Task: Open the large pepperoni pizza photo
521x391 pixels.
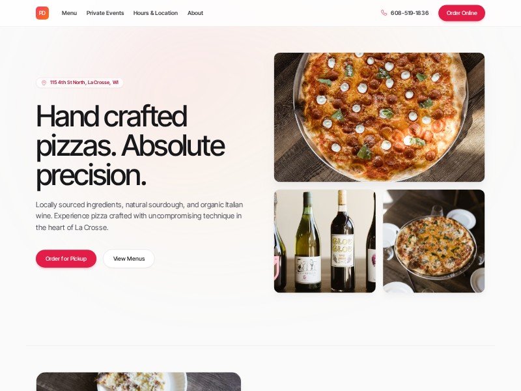Action: [379, 117]
